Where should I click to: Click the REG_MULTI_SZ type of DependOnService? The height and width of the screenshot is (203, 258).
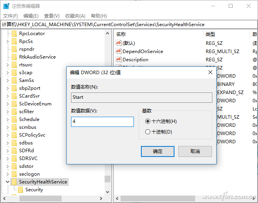[x=222, y=51]
